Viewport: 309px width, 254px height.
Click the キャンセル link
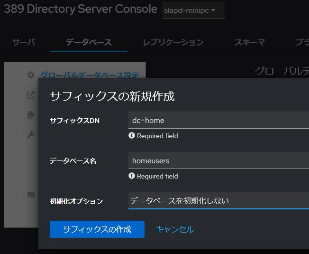[174, 229]
